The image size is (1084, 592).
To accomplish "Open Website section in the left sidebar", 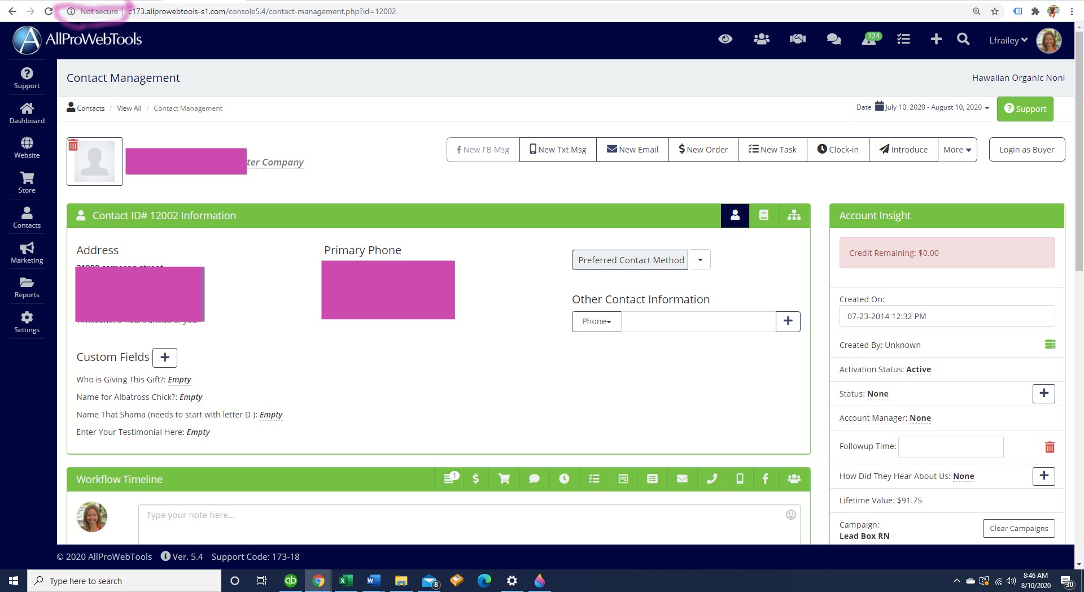I will [x=27, y=147].
